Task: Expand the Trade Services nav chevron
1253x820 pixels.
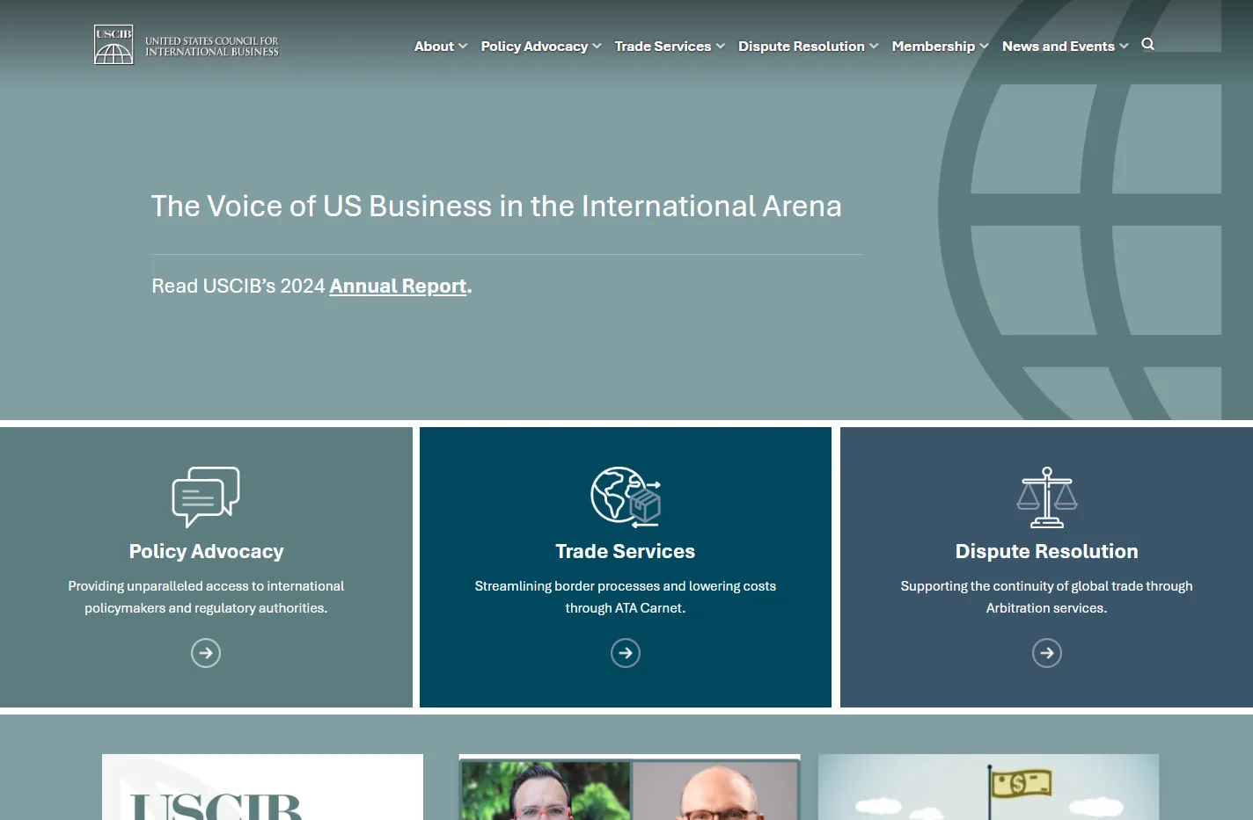Action: 720,47
